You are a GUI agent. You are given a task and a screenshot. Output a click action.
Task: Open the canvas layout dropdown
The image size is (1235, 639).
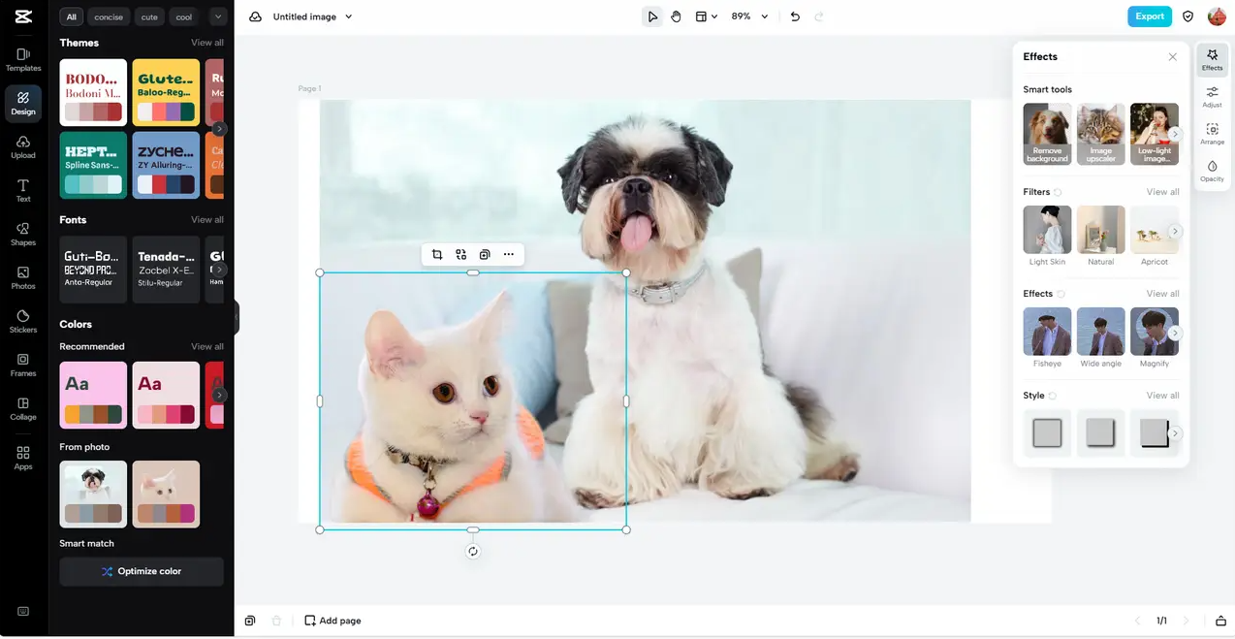pos(707,16)
